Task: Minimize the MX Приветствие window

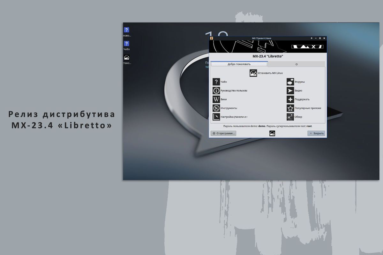Action: coord(315,38)
